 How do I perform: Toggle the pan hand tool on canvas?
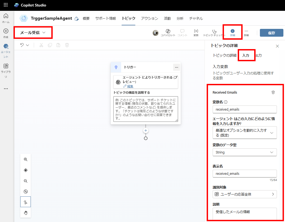25,213
